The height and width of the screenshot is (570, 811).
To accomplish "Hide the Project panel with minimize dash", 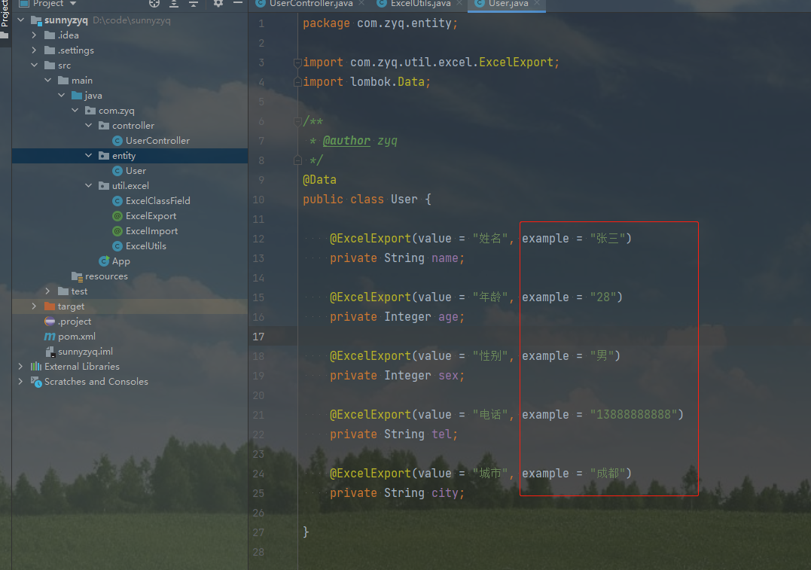I will (237, 4).
